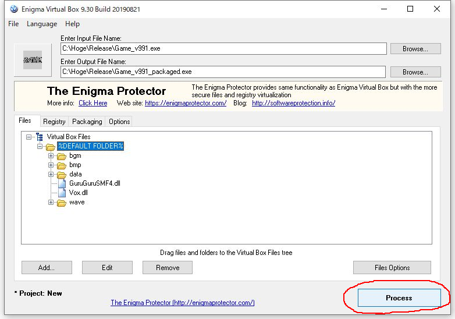
Task: Switch to the Options tab
Action: 119,122
